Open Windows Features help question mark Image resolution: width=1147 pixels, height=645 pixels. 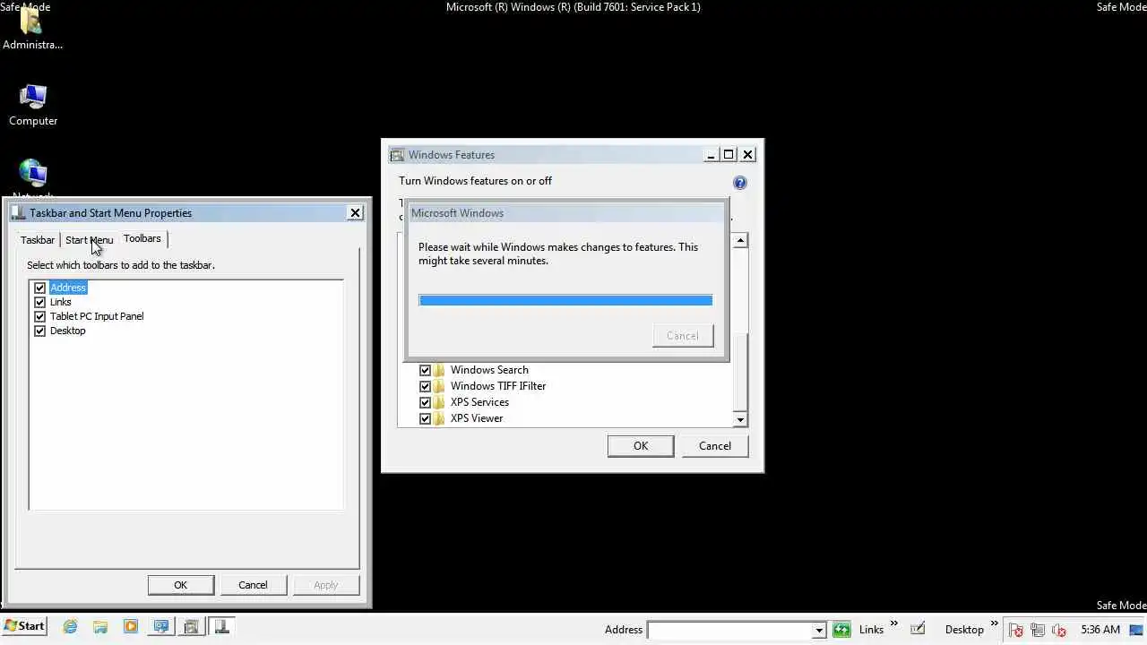point(740,183)
